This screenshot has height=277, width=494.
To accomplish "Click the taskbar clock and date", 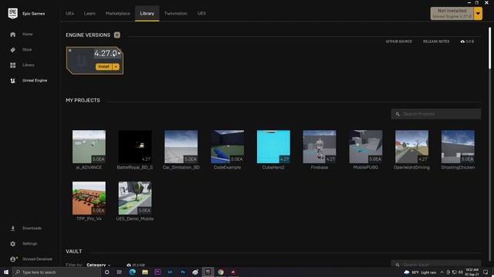I will [472, 272].
